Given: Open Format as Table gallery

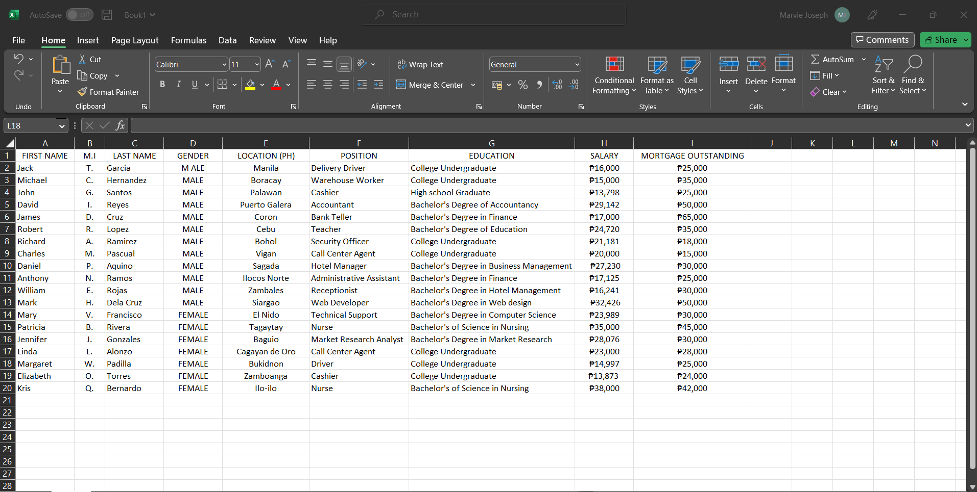Looking at the screenshot, I should [657, 75].
